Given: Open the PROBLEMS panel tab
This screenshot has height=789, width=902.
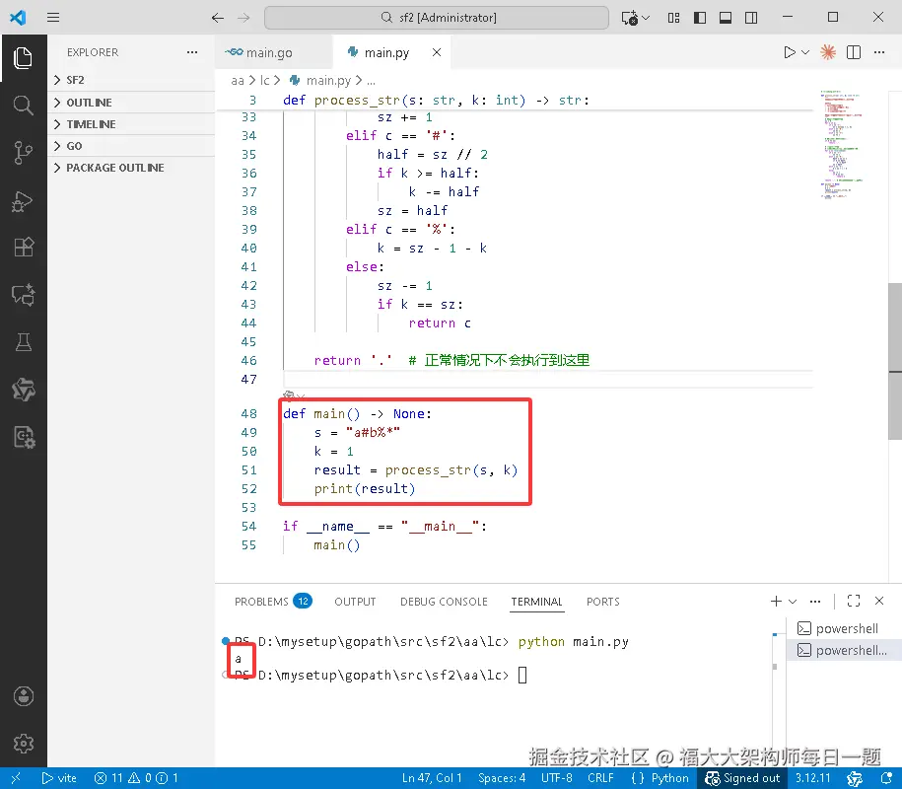Looking at the screenshot, I should tap(273, 602).
